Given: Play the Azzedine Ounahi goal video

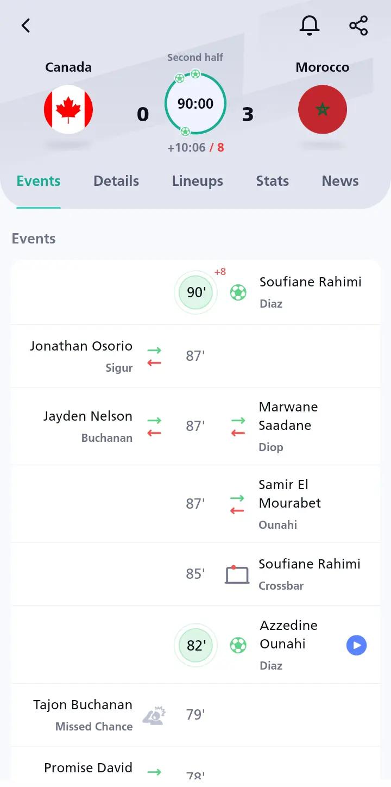Looking at the screenshot, I should [x=357, y=645].
